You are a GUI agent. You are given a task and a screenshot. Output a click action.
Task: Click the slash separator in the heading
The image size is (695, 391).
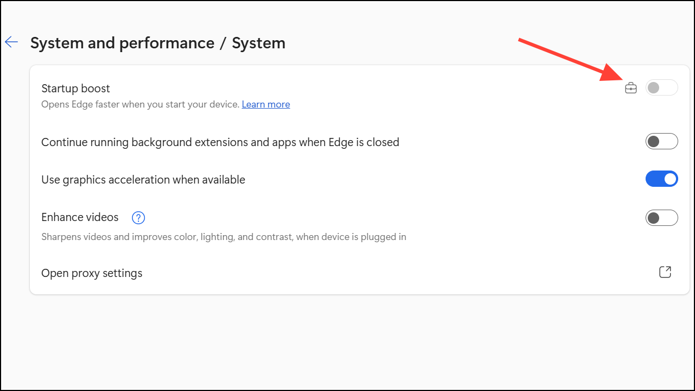[223, 43]
